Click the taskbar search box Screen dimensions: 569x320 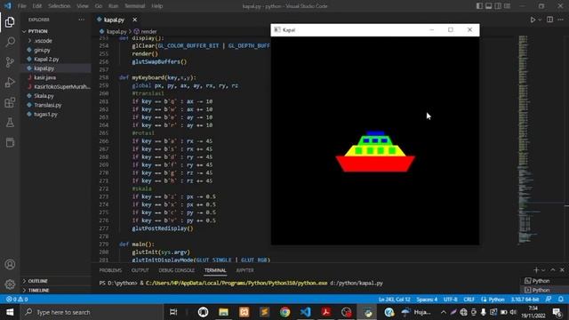[92, 312]
